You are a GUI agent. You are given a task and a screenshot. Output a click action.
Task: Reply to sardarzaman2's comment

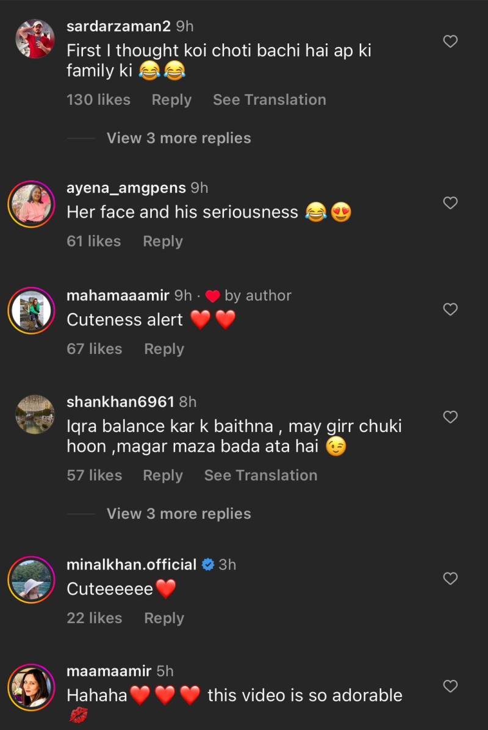click(171, 100)
